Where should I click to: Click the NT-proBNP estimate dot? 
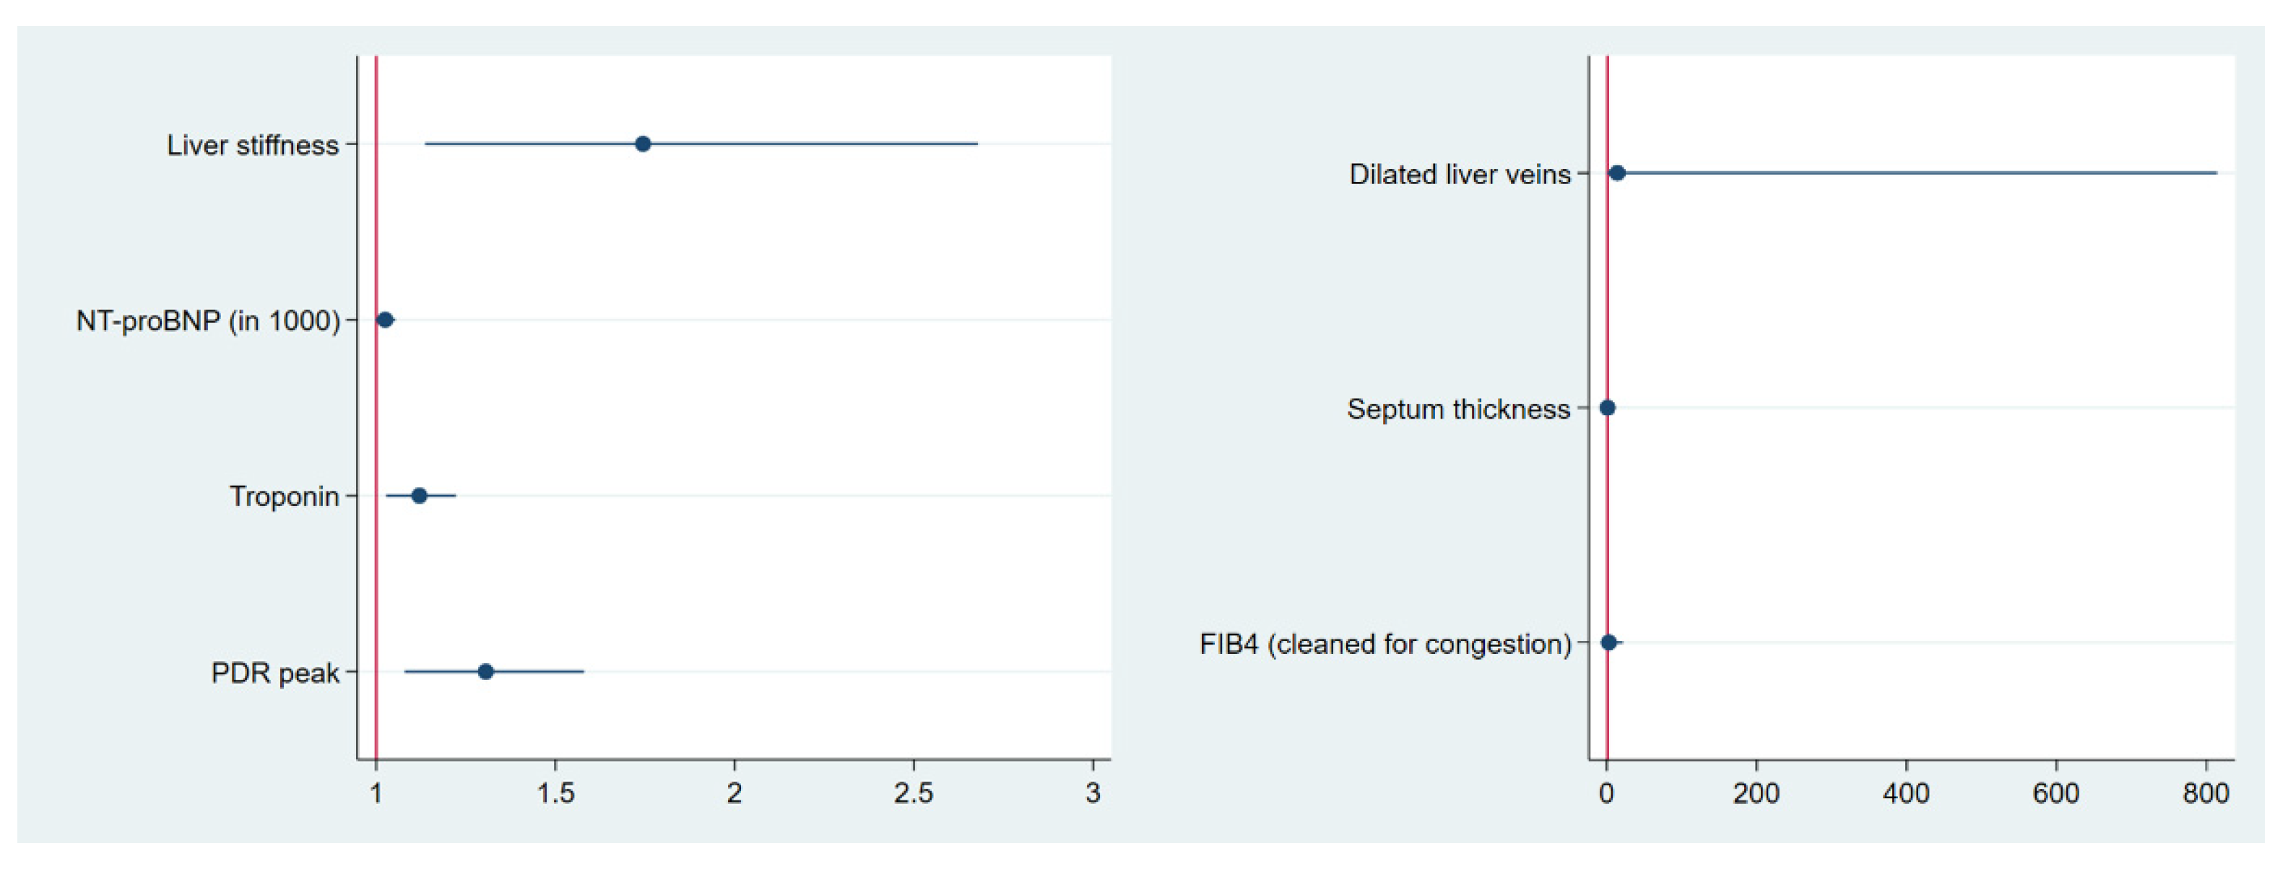point(385,320)
